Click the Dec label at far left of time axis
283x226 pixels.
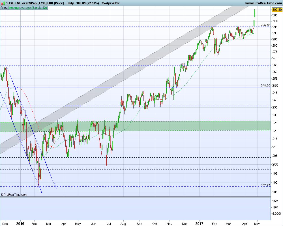tap(5, 224)
